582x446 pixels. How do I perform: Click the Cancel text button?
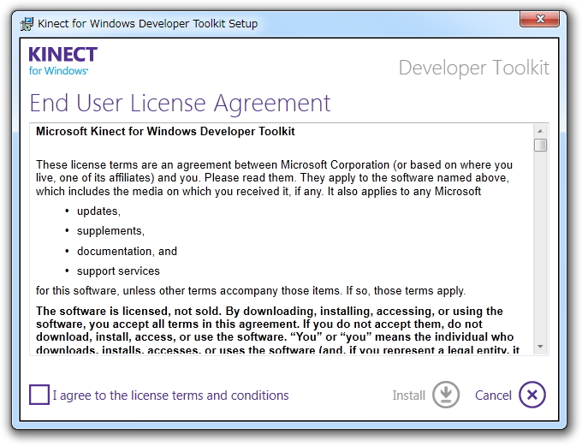point(493,395)
